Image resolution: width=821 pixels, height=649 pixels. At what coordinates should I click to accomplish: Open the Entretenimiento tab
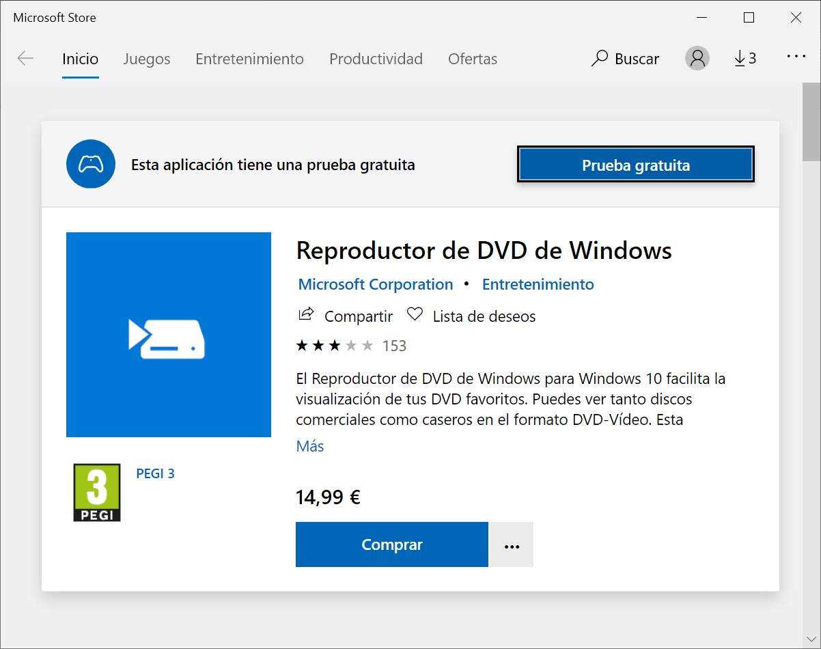(249, 59)
